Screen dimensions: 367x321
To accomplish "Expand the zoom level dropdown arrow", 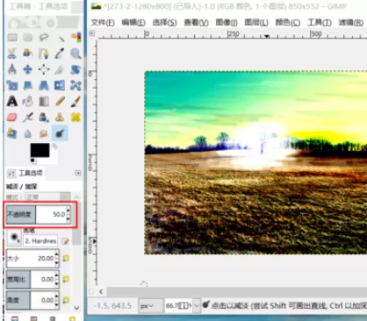I will 197,306.
